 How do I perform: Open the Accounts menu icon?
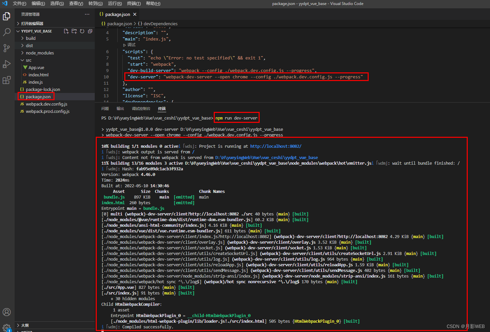(x=7, y=312)
